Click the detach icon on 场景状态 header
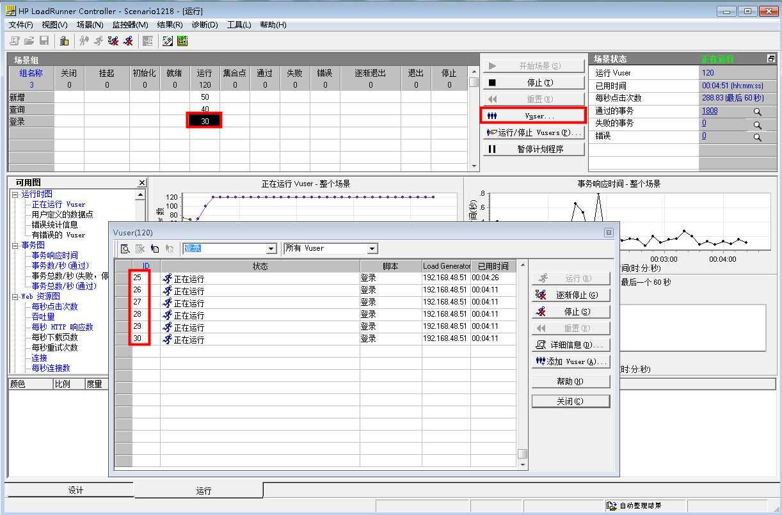 (x=771, y=58)
